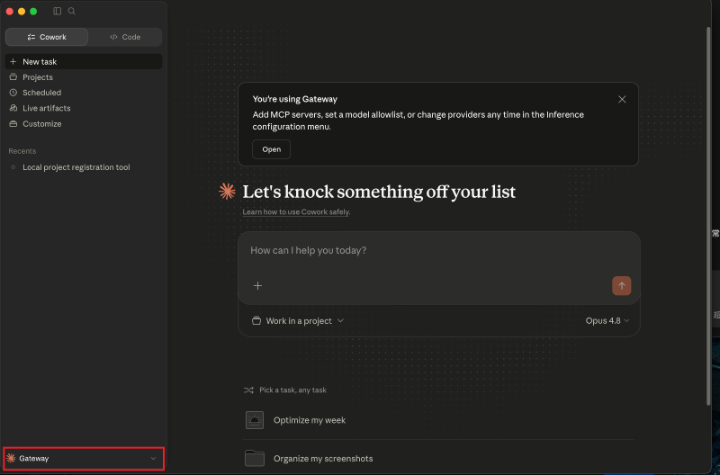Viewport: 720px width, 475px height.
Task: Click the folder icon beside Organize my screenshots
Action: (x=255, y=458)
